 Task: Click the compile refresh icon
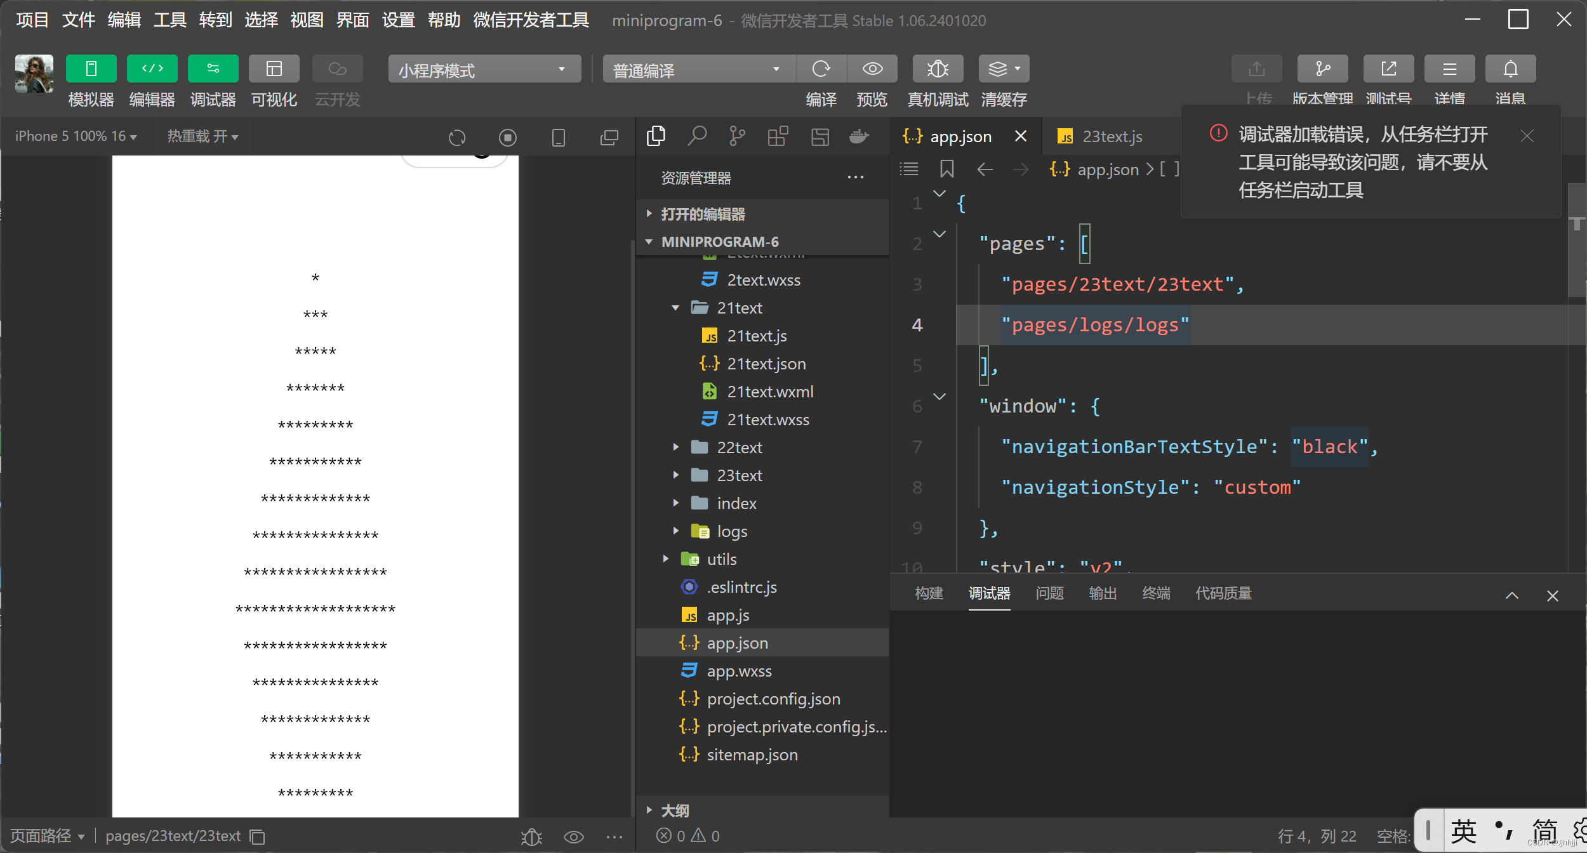[821, 69]
